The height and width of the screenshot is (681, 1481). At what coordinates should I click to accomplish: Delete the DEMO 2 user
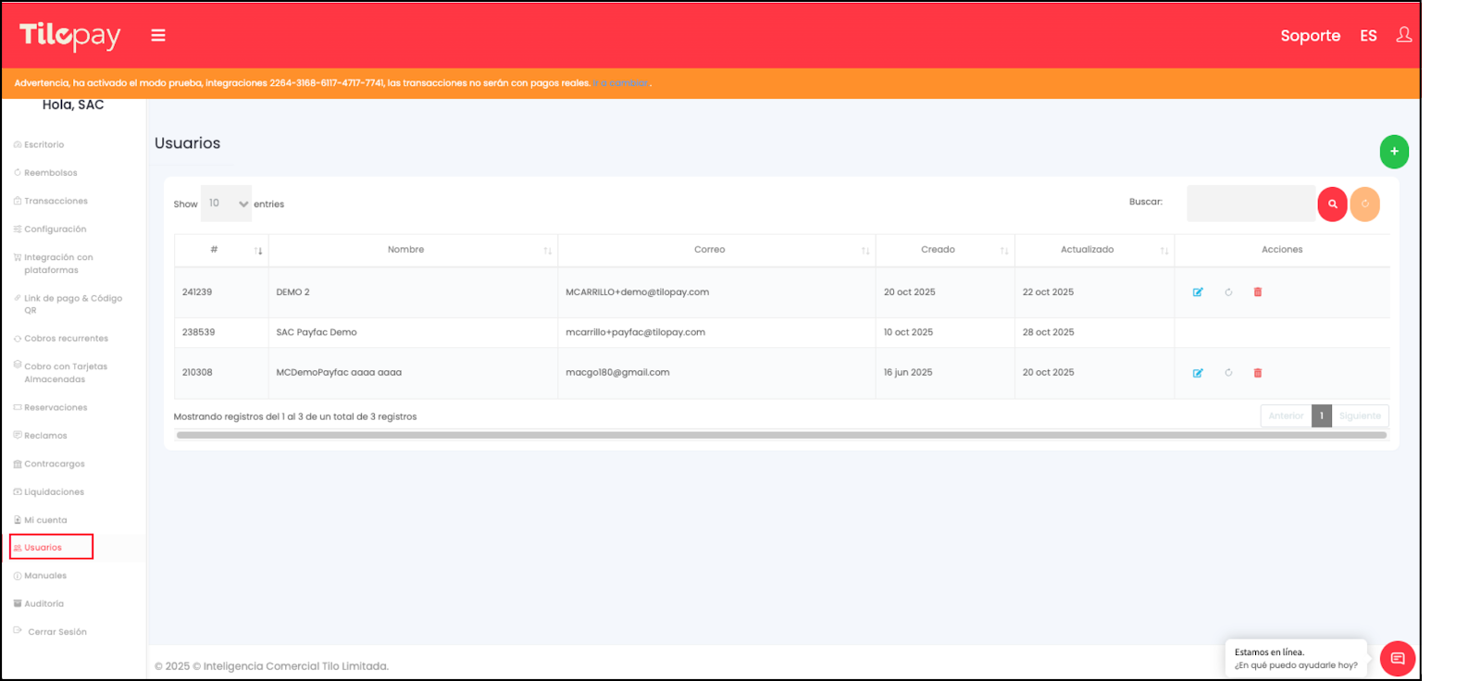click(x=1258, y=292)
